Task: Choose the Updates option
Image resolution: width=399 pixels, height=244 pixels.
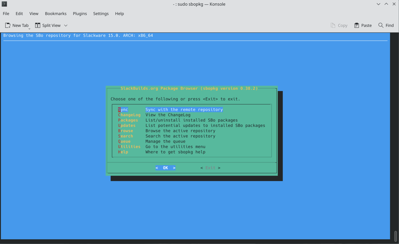Action: [x=127, y=125]
